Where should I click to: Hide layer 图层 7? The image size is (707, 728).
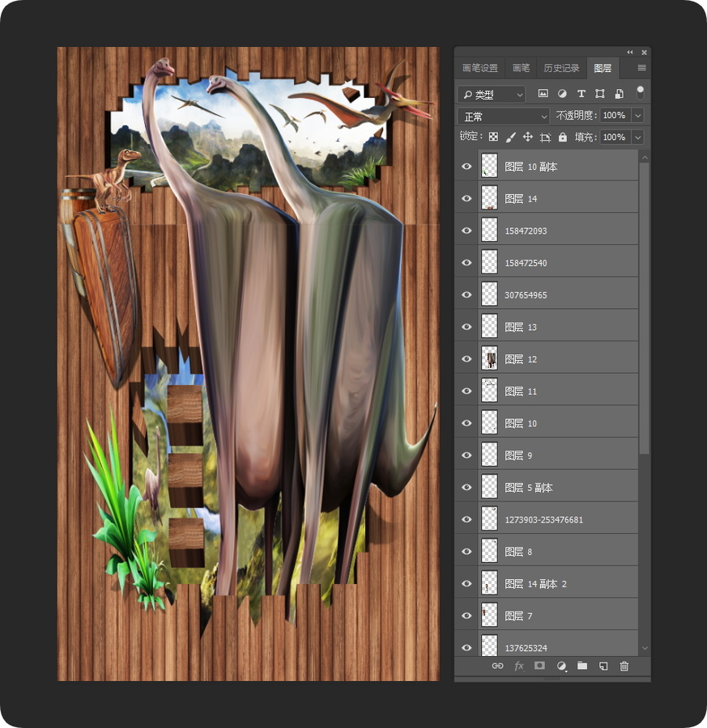466,616
